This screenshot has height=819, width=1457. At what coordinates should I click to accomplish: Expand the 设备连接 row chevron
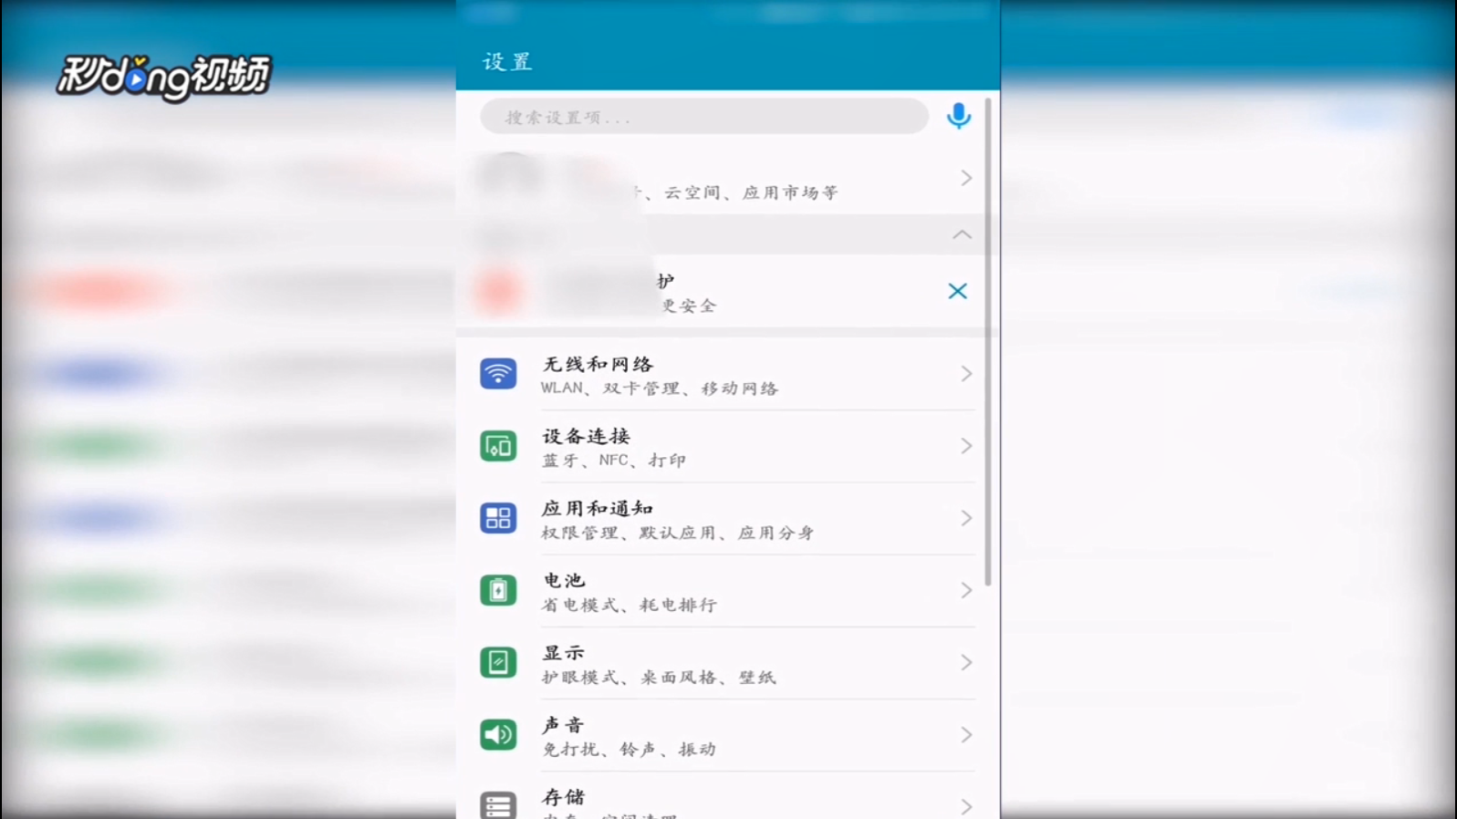(966, 446)
